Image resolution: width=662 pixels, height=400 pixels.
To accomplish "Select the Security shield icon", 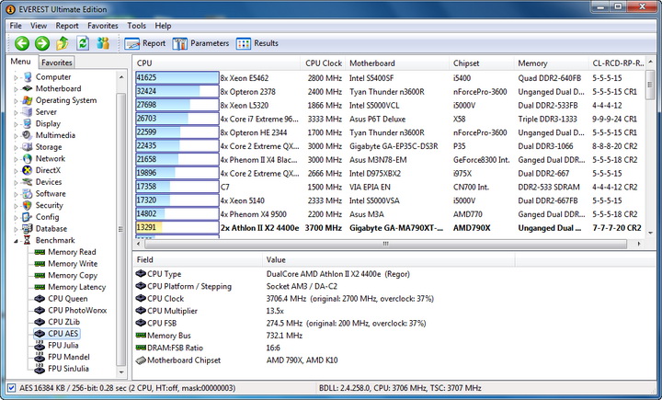I will click(x=28, y=205).
